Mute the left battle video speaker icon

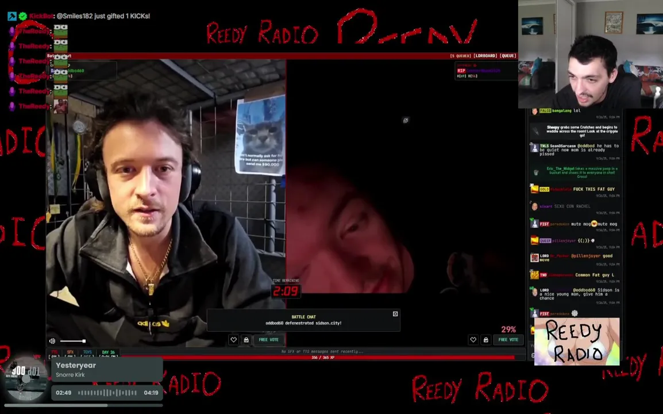click(x=52, y=341)
